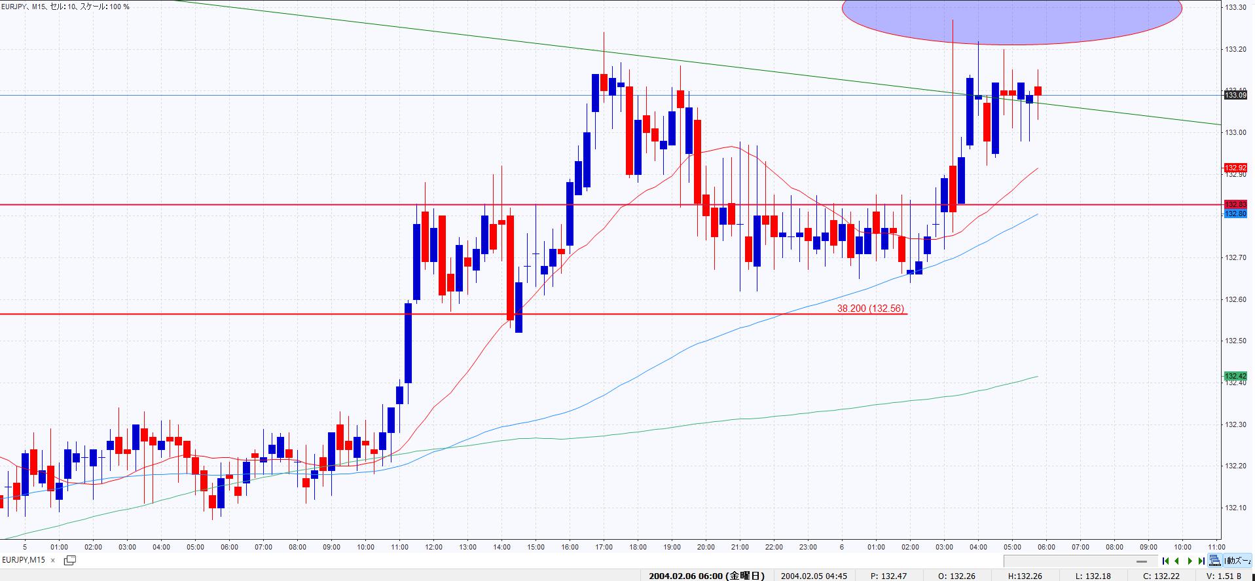Screen dimensions: 1255x581
Task: Toggle the auto zoom button
Action: [1237, 561]
